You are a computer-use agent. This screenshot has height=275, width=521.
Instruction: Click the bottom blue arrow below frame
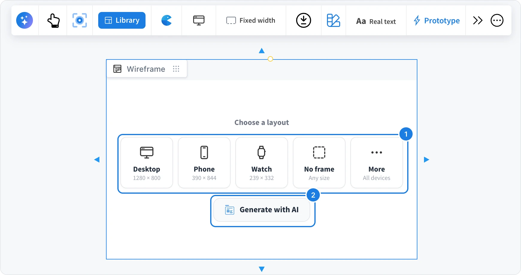(262, 269)
